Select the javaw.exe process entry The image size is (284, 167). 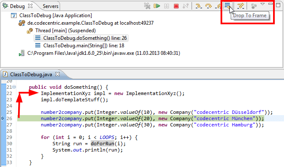pyautogui.click(x=103, y=53)
